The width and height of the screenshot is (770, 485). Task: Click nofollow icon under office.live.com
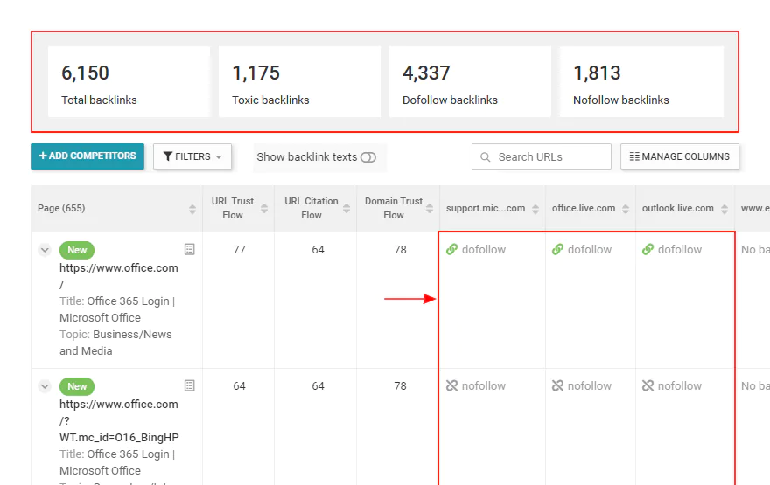(557, 386)
